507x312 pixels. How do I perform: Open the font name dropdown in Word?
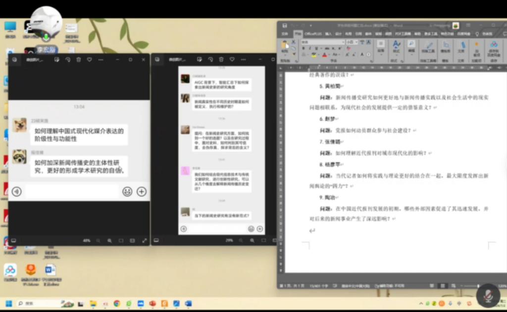(x=343, y=42)
